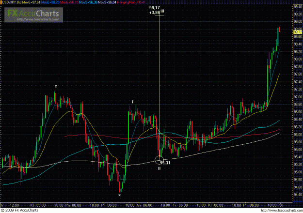
Task: Click the 97,00 price axis label
Action: 298,97
